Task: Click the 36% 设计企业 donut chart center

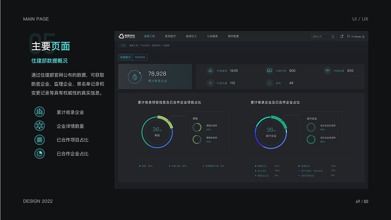Action: [271, 132]
